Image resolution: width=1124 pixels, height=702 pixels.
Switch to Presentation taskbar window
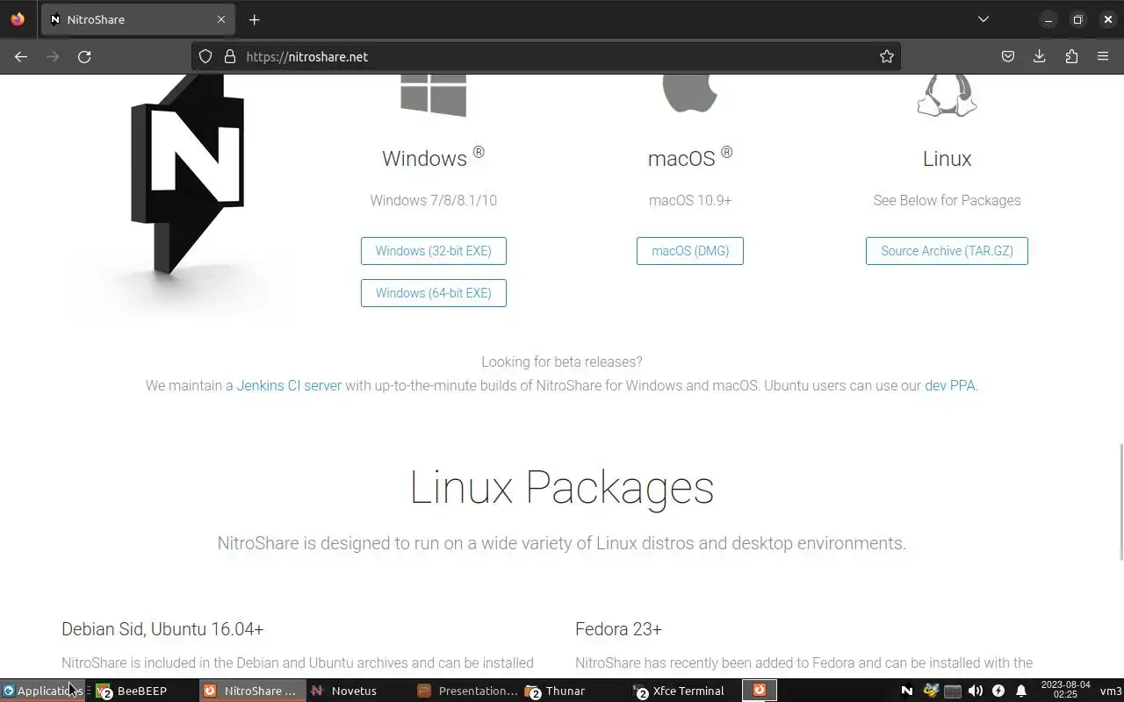pos(467,691)
